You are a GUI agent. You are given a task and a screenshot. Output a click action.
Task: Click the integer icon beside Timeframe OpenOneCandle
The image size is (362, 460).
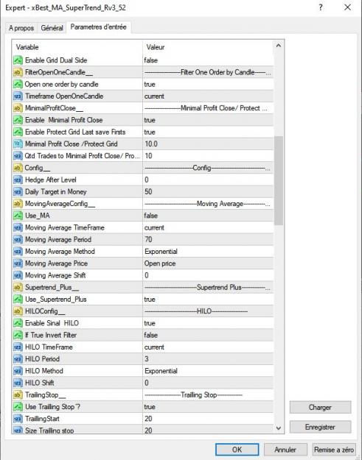pos(18,96)
